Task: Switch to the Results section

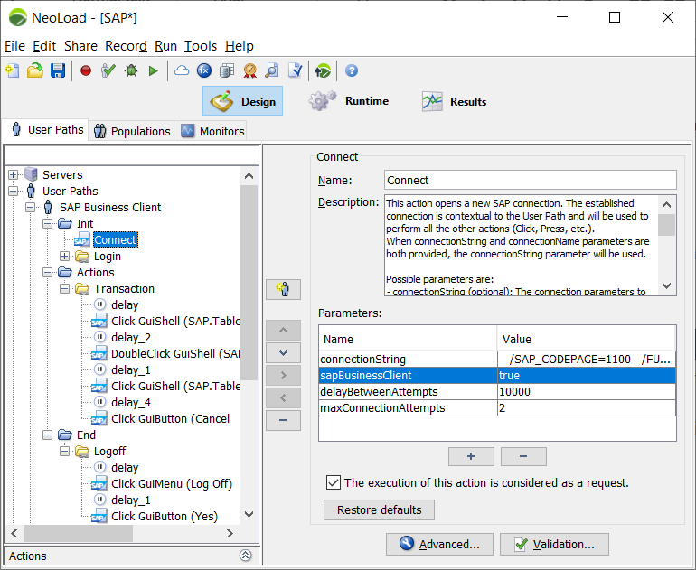Action: point(454,101)
